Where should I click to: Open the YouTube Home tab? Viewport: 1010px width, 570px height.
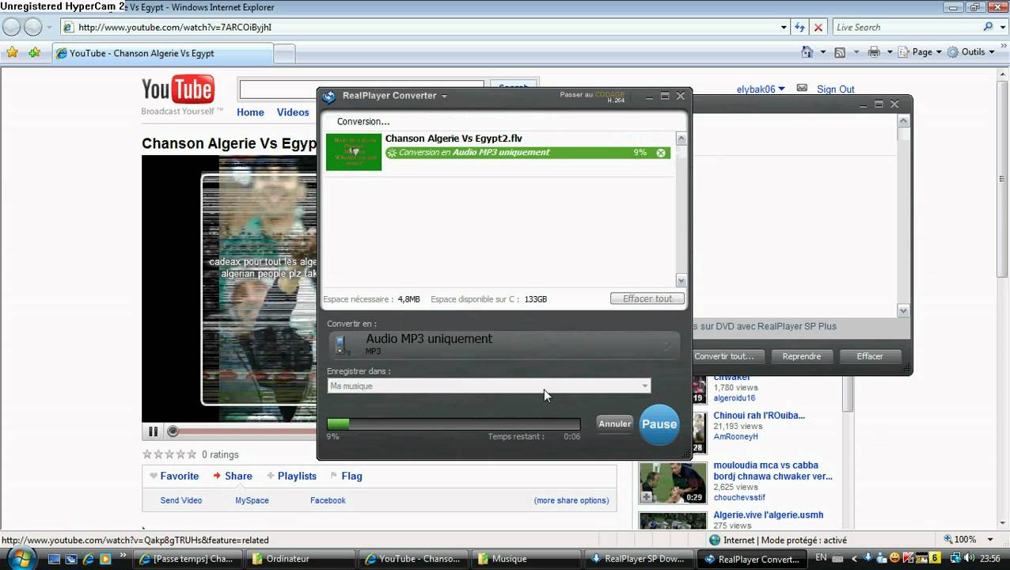pos(250,112)
